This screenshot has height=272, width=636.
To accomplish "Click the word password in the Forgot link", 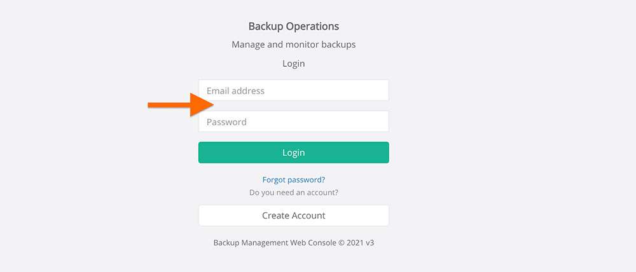I will point(305,180).
